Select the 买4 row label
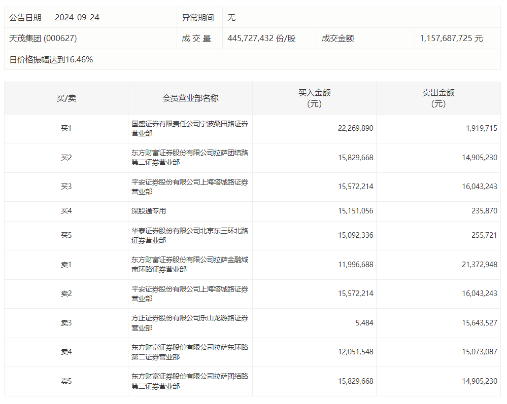The image size is (507, 404). click(66, 211)
